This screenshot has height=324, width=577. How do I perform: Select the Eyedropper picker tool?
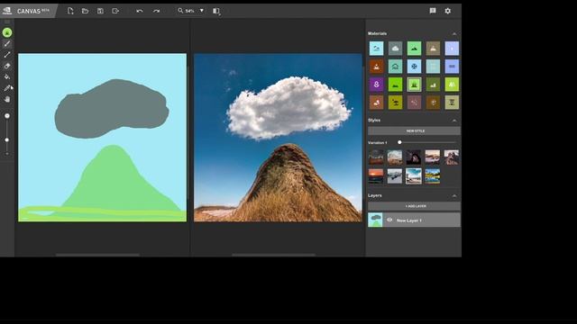point(7,88)
